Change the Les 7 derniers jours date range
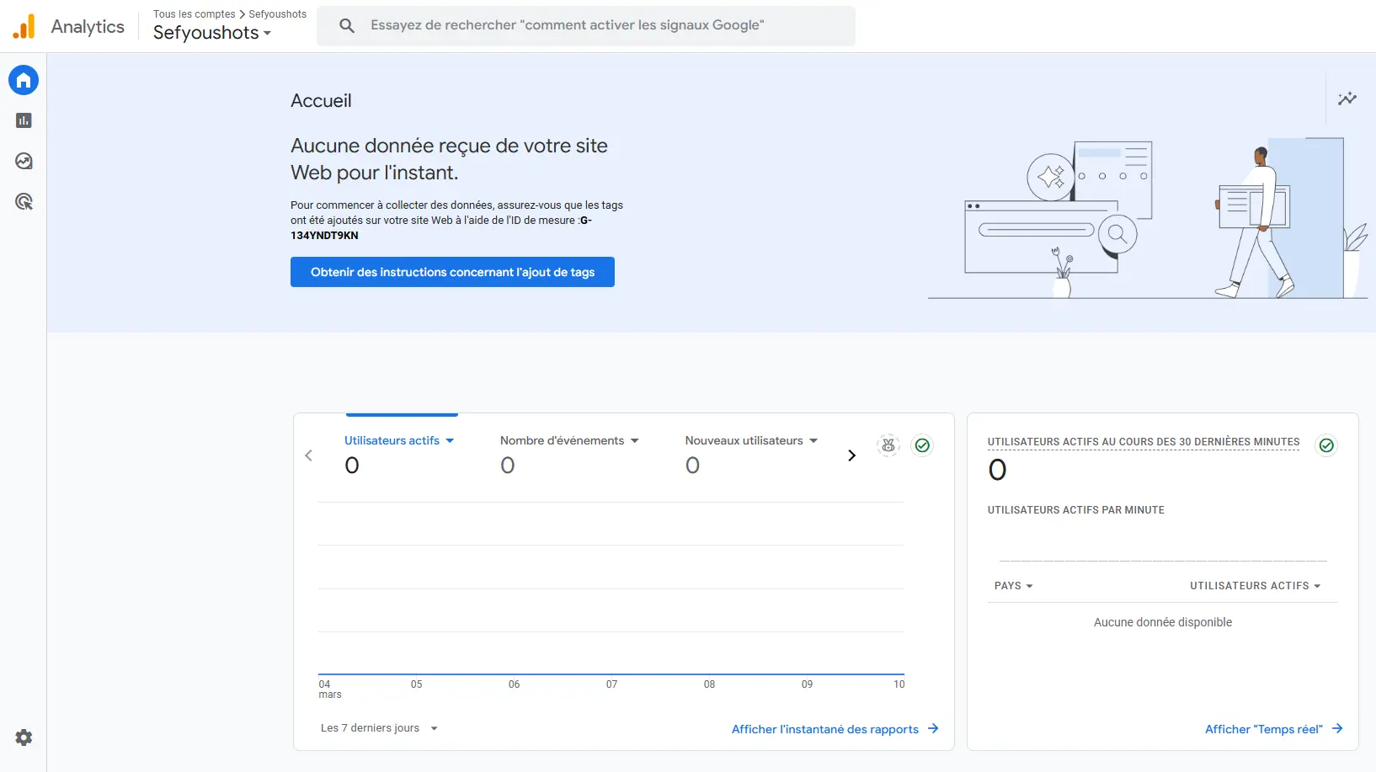Screen dimensions: 1376x772 (x=379, y=728)
